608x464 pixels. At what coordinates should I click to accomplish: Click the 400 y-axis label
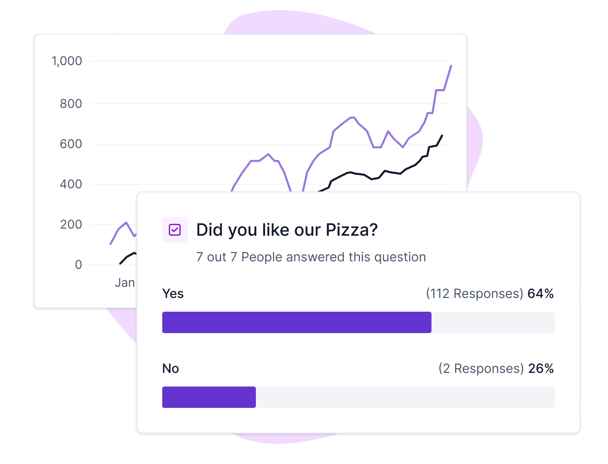(71, 184)
